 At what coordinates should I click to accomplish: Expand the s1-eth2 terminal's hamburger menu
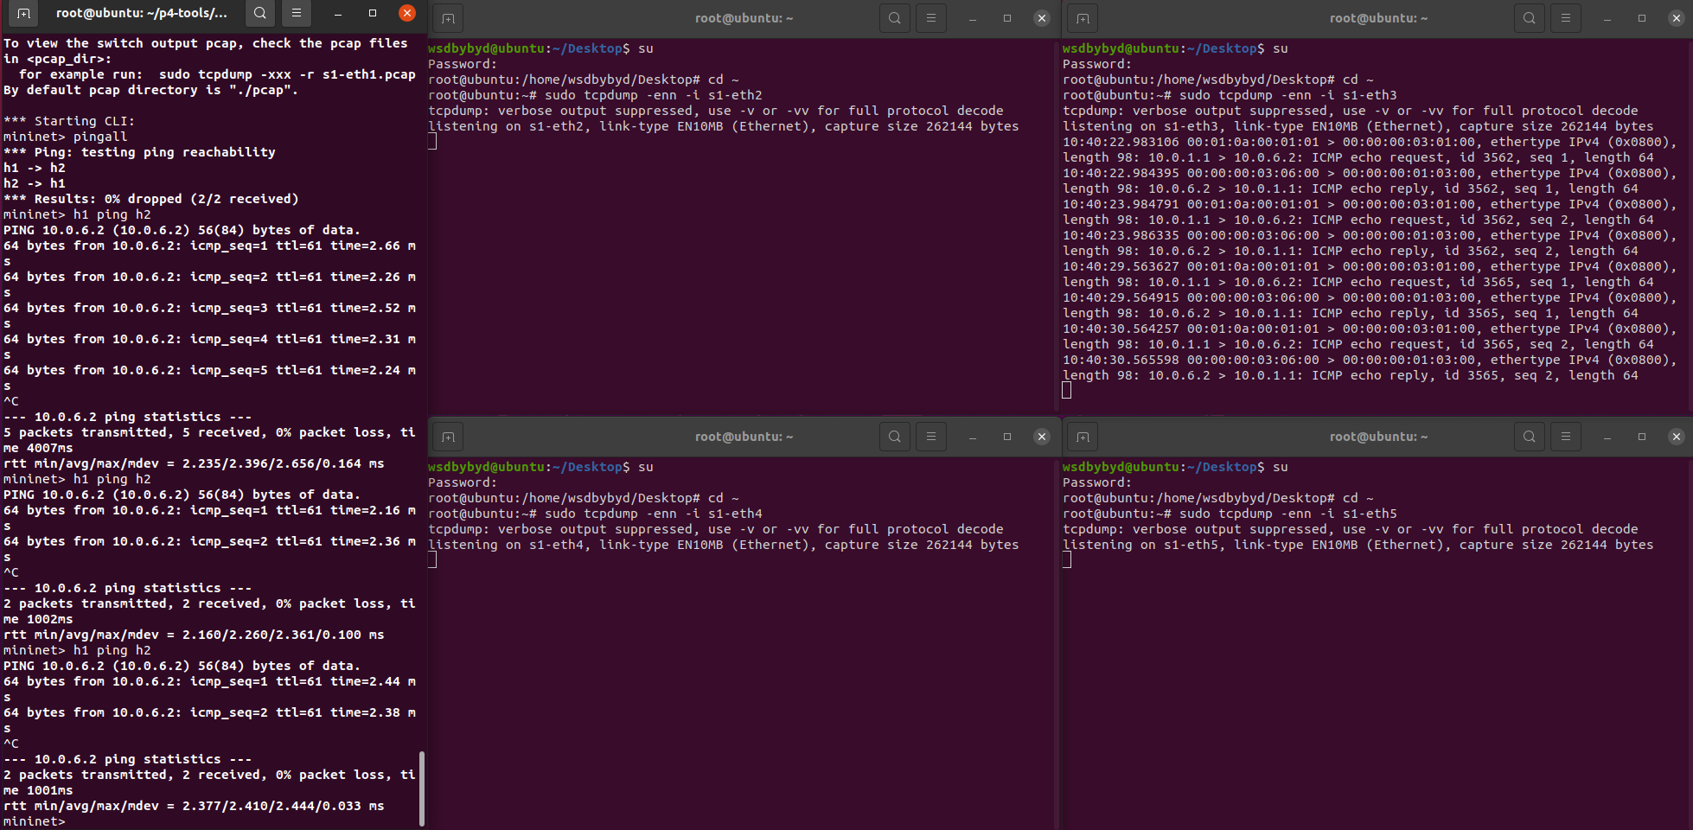click(931, 18)
